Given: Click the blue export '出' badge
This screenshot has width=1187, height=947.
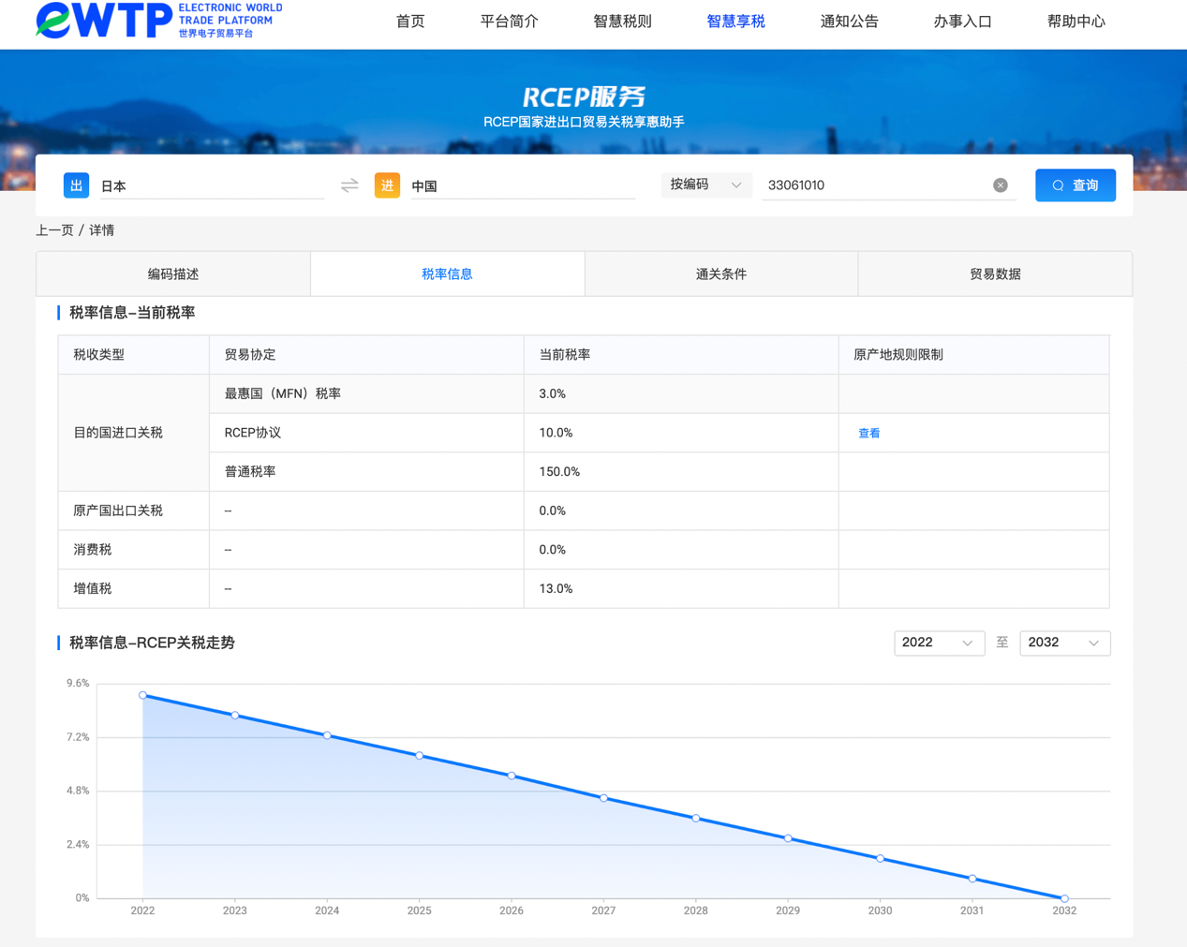Looking at the screenshot, I should 76,185.
